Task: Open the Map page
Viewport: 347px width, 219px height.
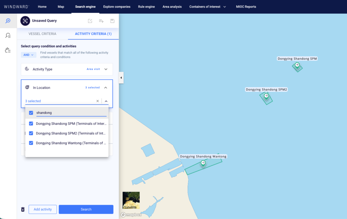Action: [x=61, y=7]
